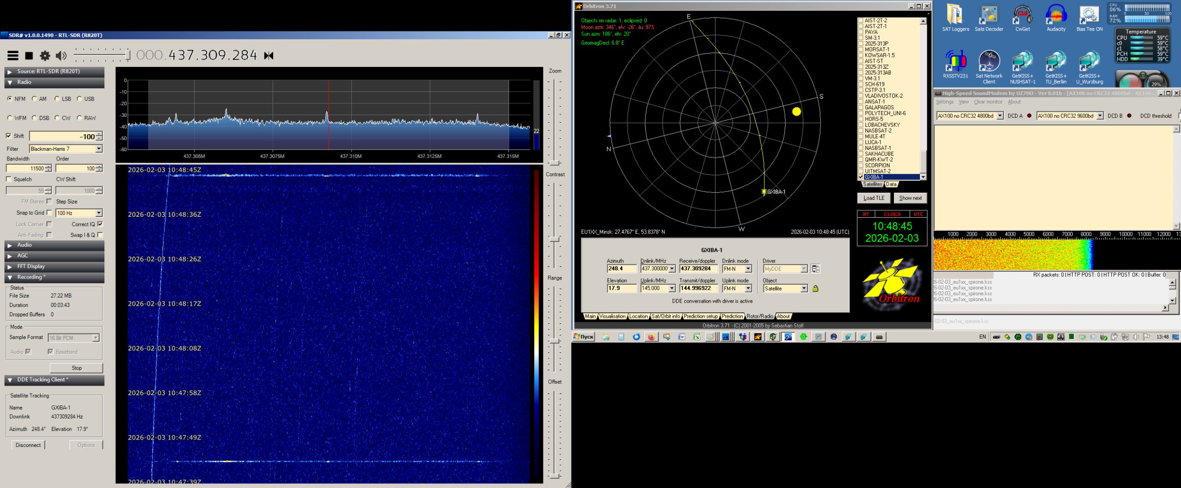
Task: Click the SDR# volume slider
Action: (x=101, y=56)
